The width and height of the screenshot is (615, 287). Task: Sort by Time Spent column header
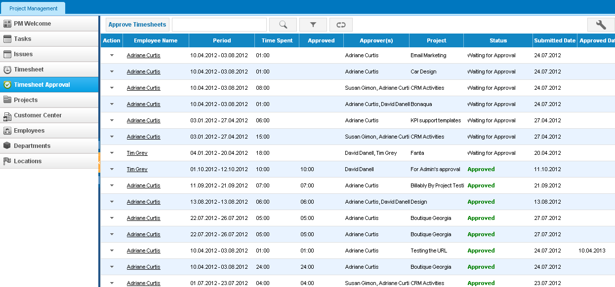pos(277,40)
